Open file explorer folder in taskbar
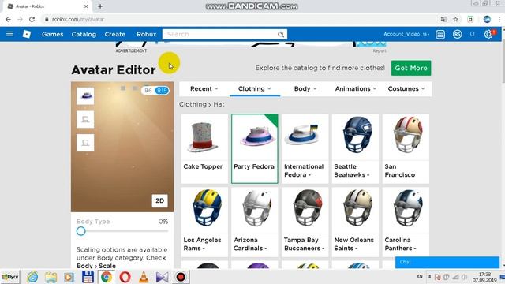This screenshot has height=284, width=505. [x=50, y=277]
